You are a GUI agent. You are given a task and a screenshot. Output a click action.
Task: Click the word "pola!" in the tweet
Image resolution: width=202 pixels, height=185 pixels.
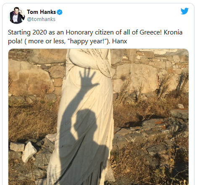pos(15,42)
